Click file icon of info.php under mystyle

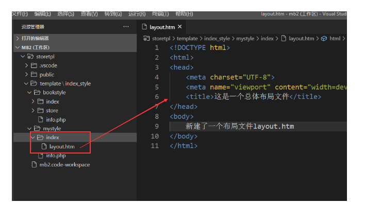pyautogui.click(x=41, y=155)
